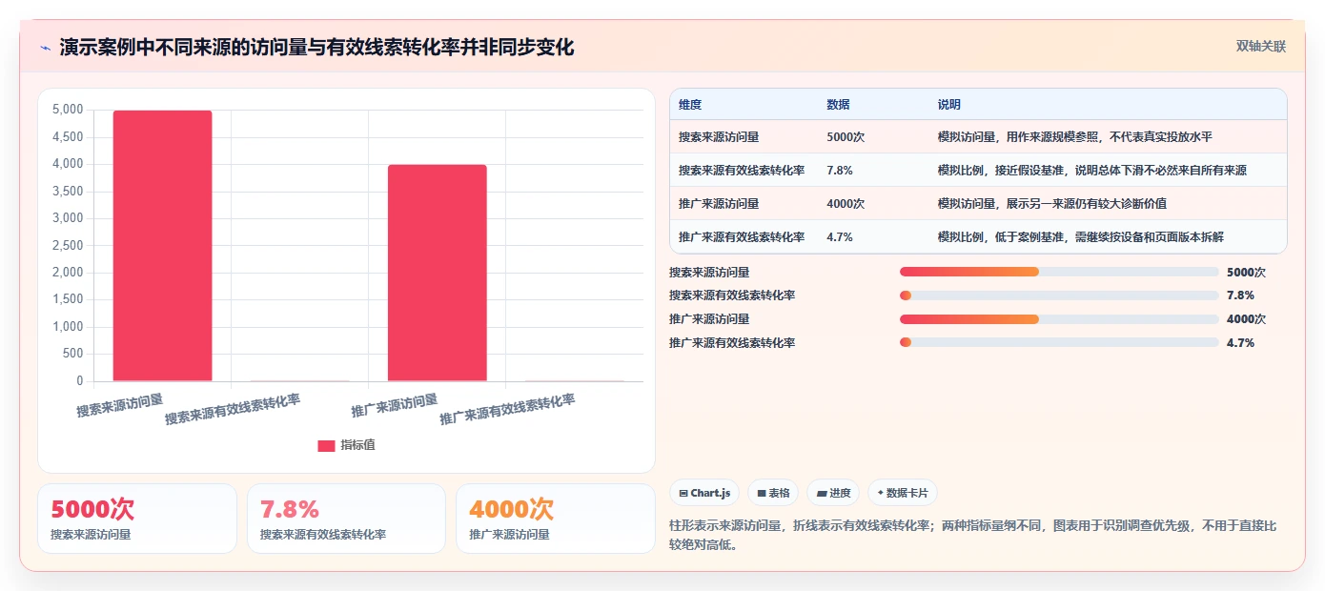Viewport: 1325px width, 591px height.
Task: Click the 数据 column header
Action: [839, 105]
